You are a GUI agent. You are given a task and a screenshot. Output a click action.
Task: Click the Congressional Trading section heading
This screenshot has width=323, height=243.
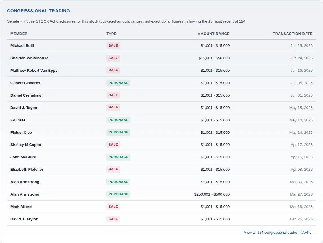[39, 11]
